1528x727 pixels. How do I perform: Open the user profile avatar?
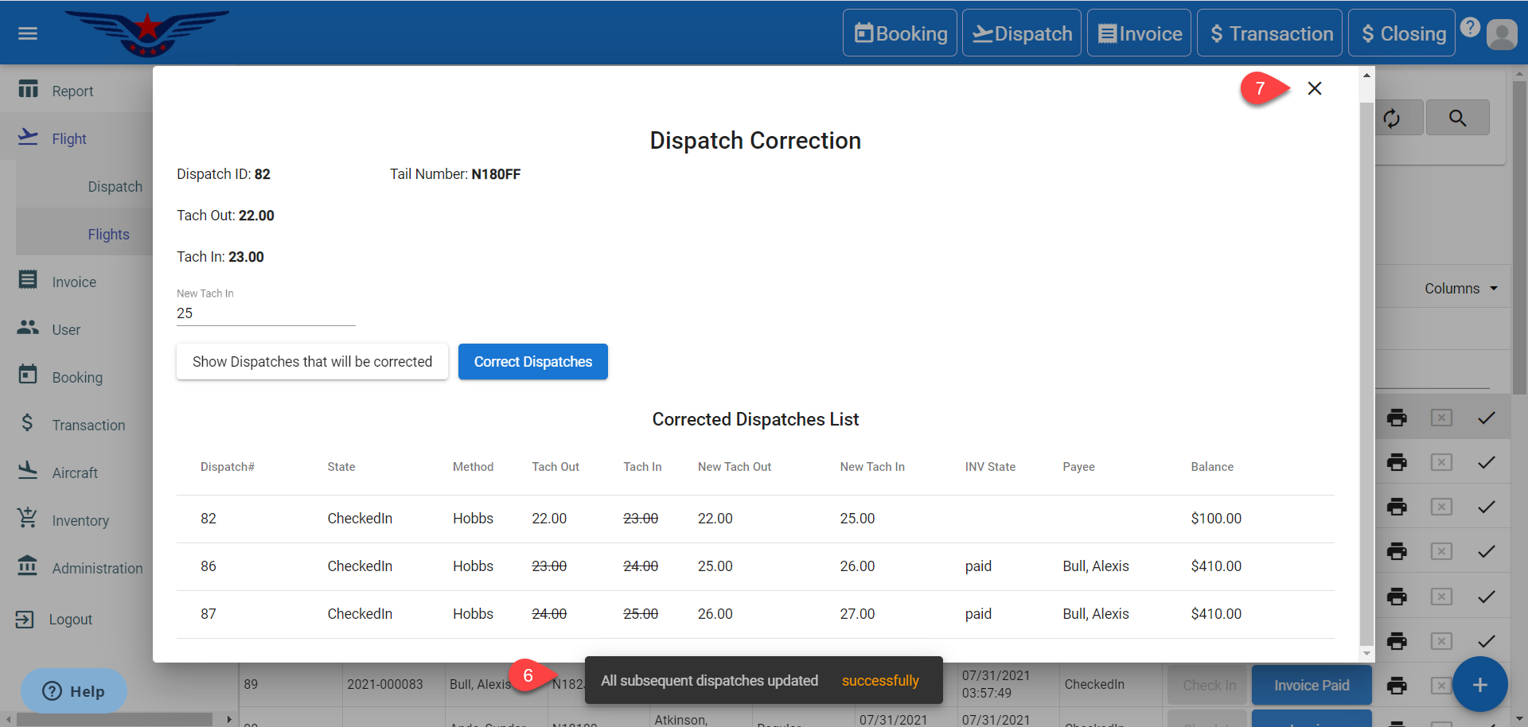1502,34
